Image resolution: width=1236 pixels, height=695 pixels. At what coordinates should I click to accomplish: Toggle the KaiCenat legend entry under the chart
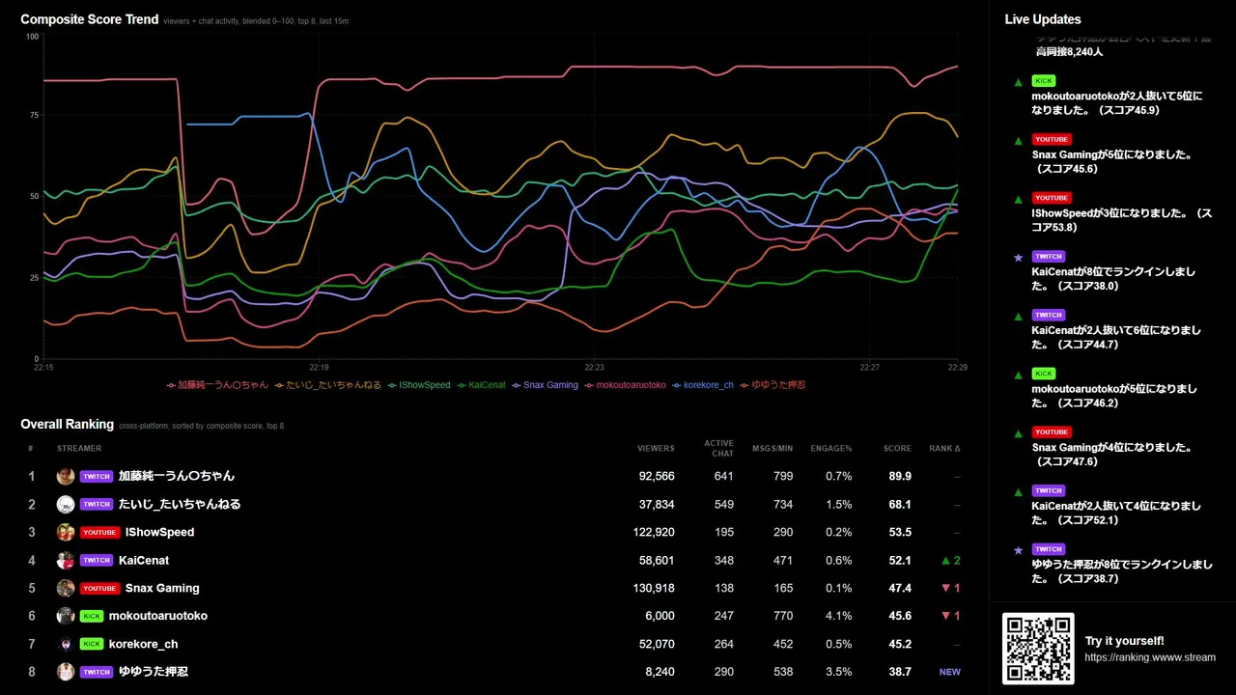(x=481, y=385)
